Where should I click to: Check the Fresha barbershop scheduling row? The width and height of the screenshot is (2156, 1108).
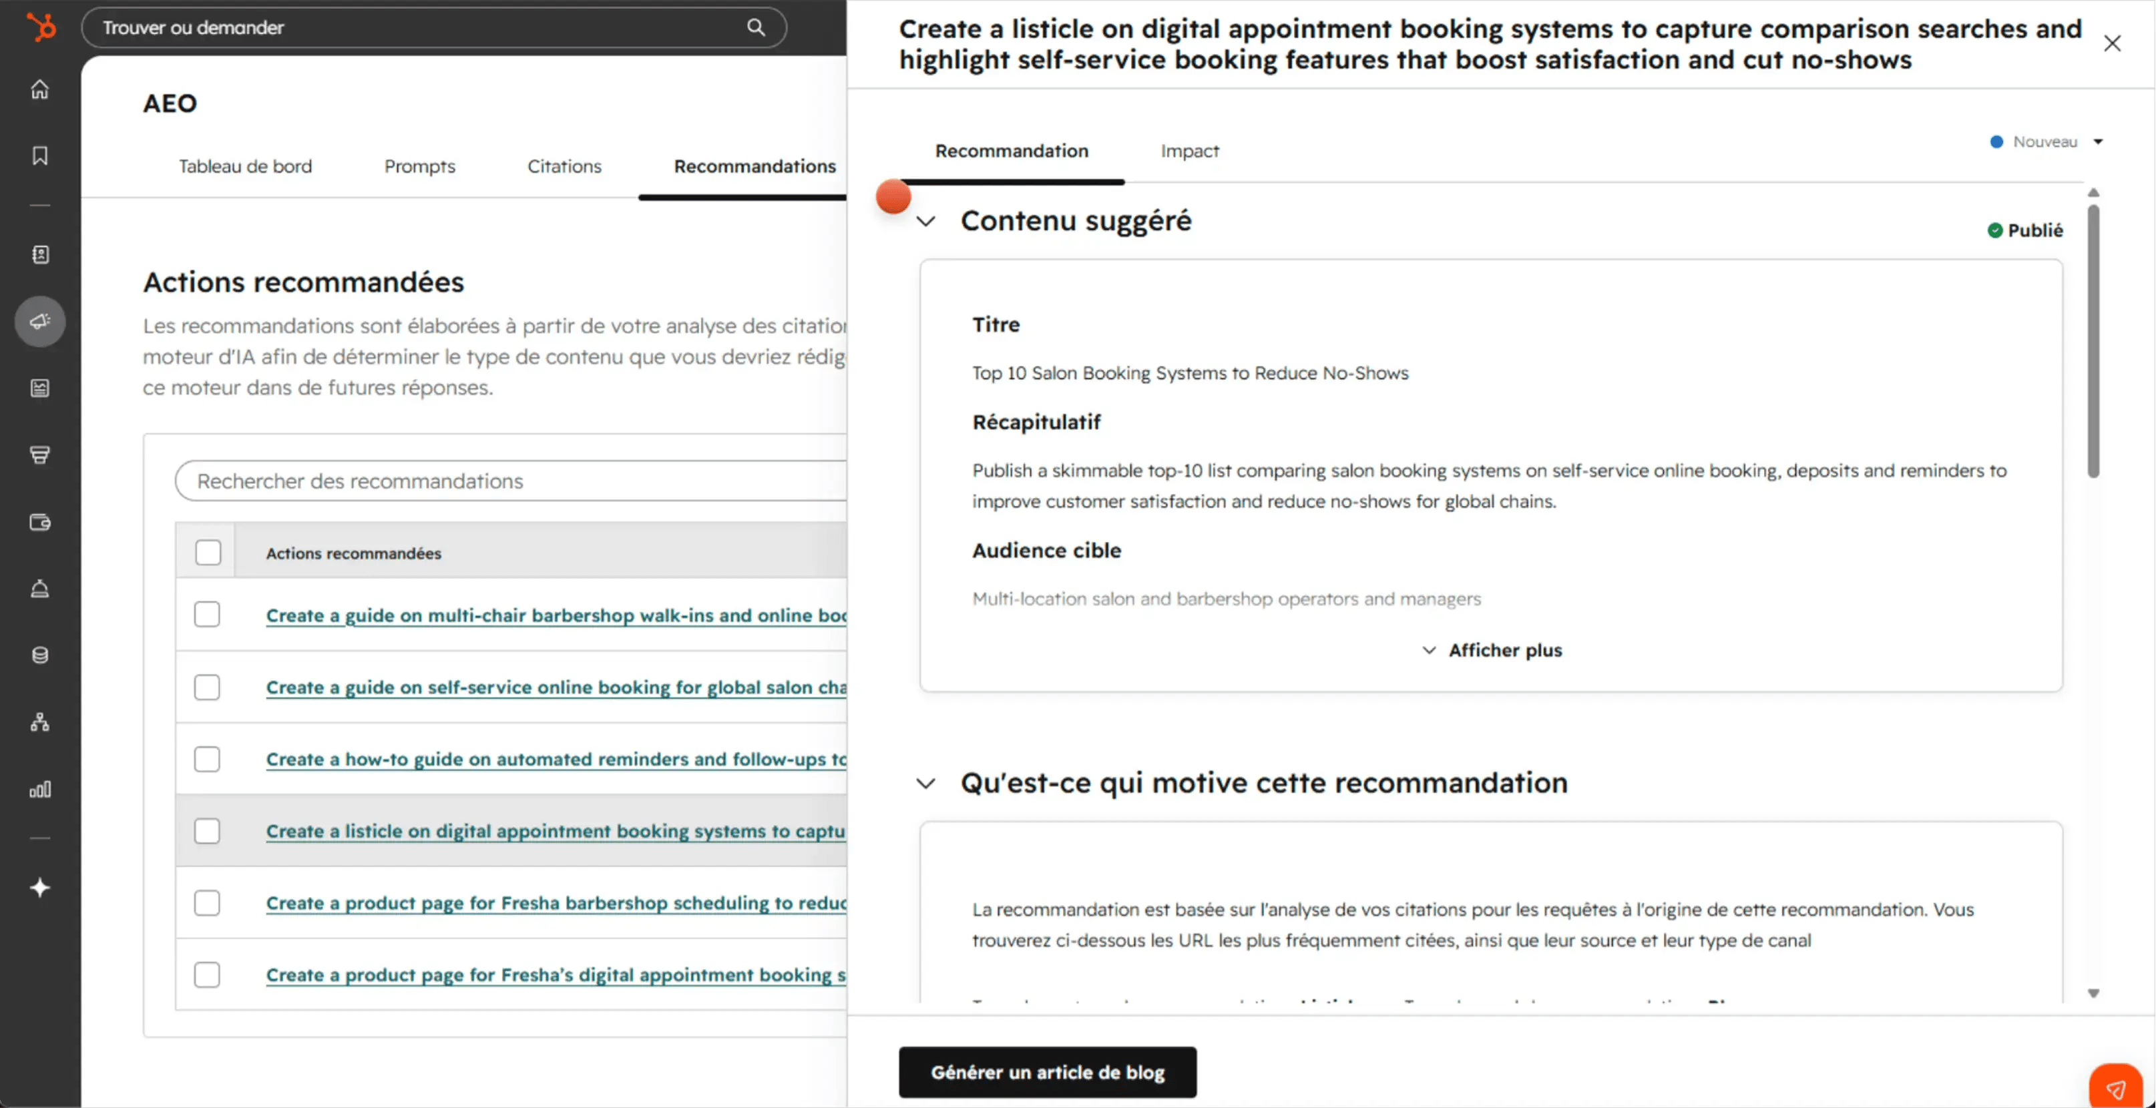tap(207, 903)
